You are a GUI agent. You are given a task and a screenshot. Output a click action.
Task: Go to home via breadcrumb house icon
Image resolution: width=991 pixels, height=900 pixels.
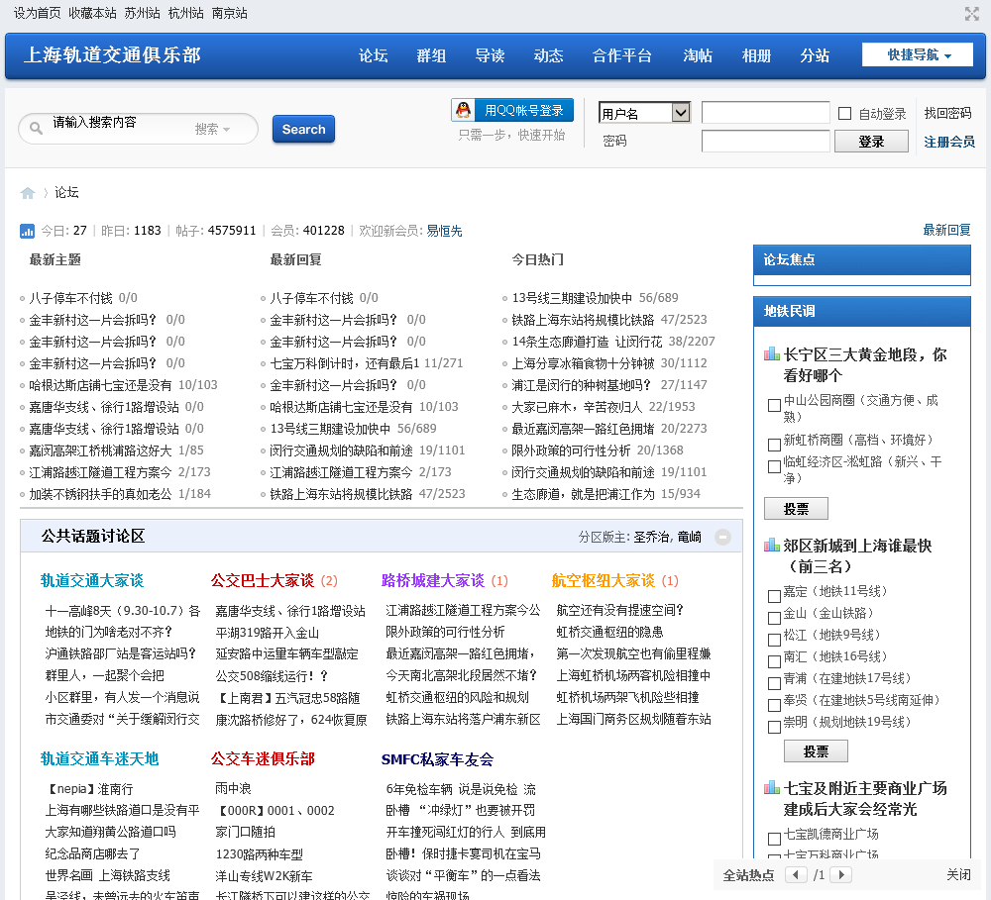coord(27,193)
